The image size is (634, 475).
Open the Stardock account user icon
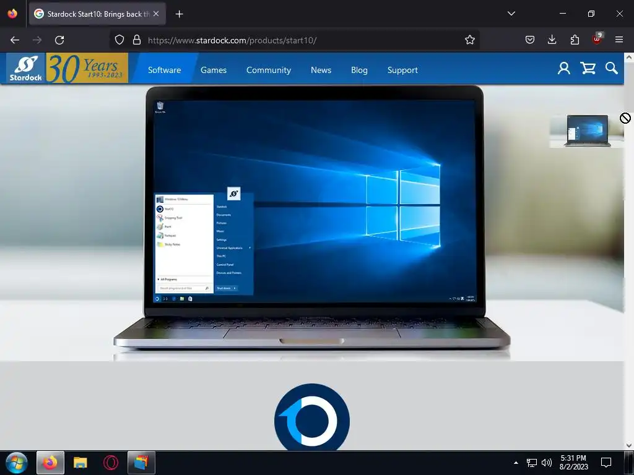tap(563, 68)
